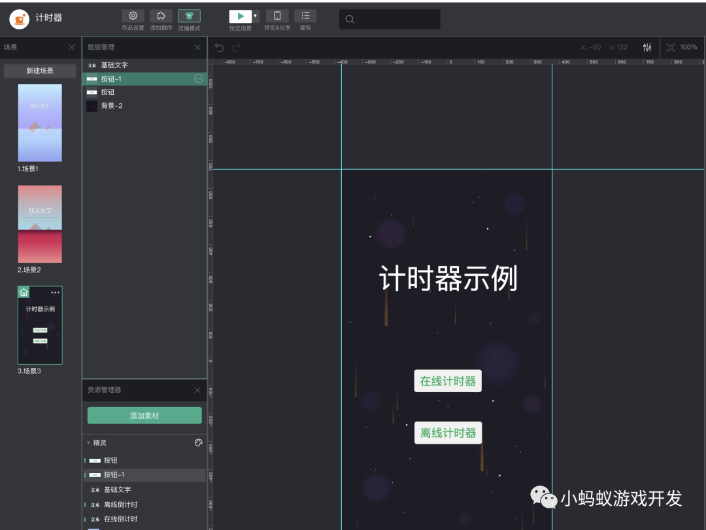This screenshot has height=530, width=706.
Task: Select 按钮 sprite in 资源管理器
Action: tap(144, 460)
